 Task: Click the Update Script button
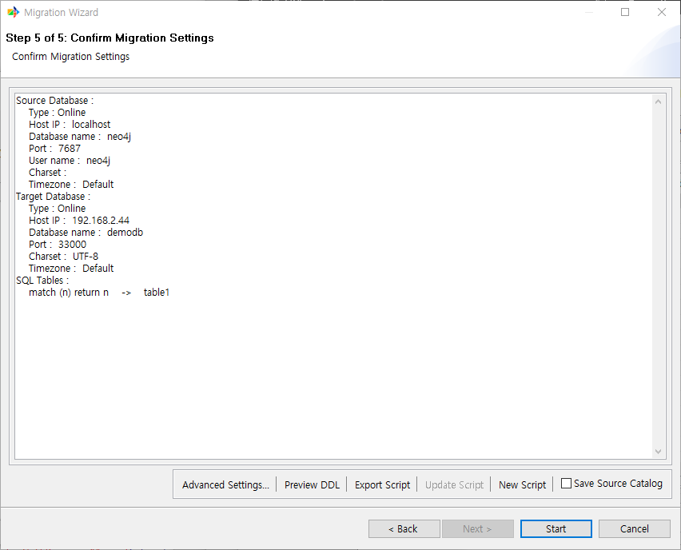(454, 484)
